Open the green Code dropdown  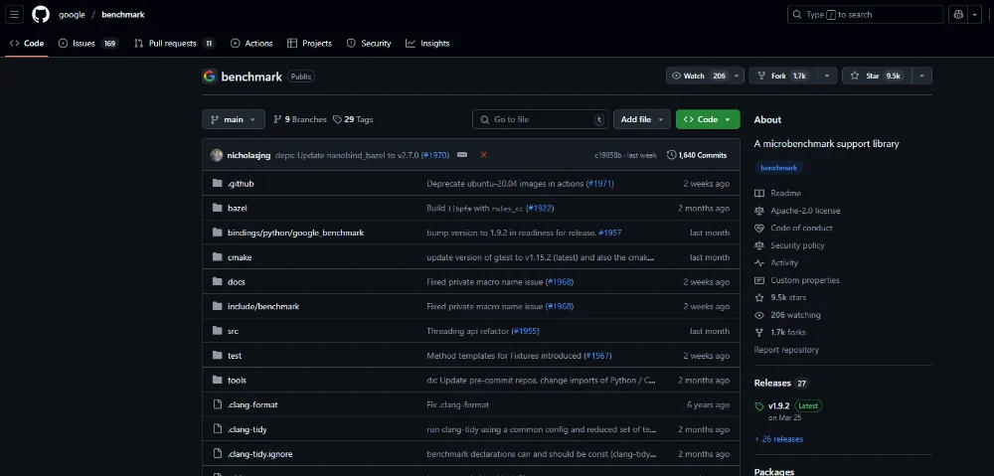click(x=708, y=119)
